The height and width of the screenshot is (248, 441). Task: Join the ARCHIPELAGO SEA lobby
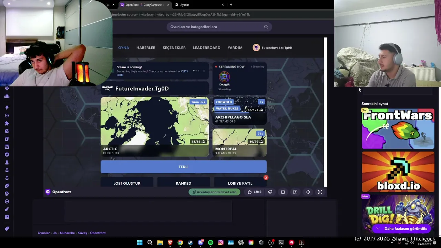[239, 111]
